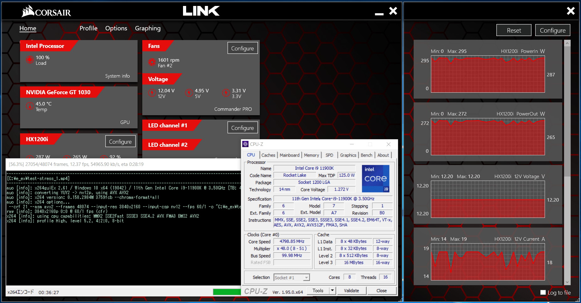Click the 3.3V voltage icon
The height and width of the screenshot is (303, 581).
pyautogui.click(x=226, y=93)
